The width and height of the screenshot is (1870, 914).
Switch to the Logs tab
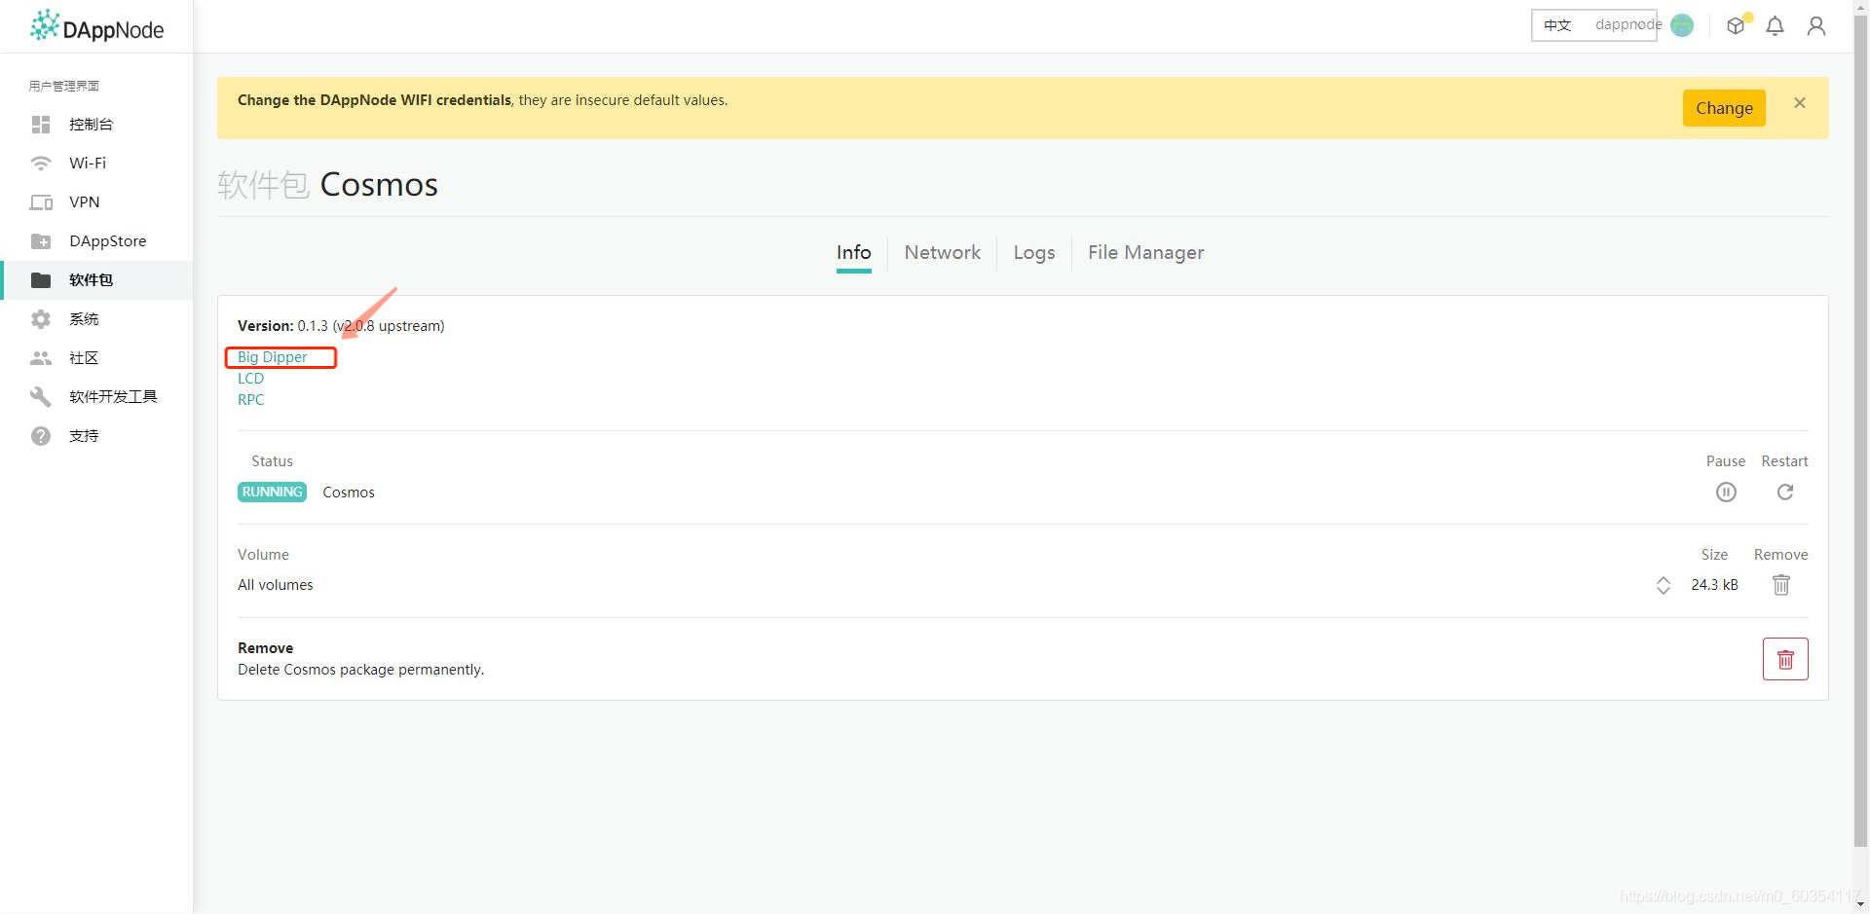1034,253
